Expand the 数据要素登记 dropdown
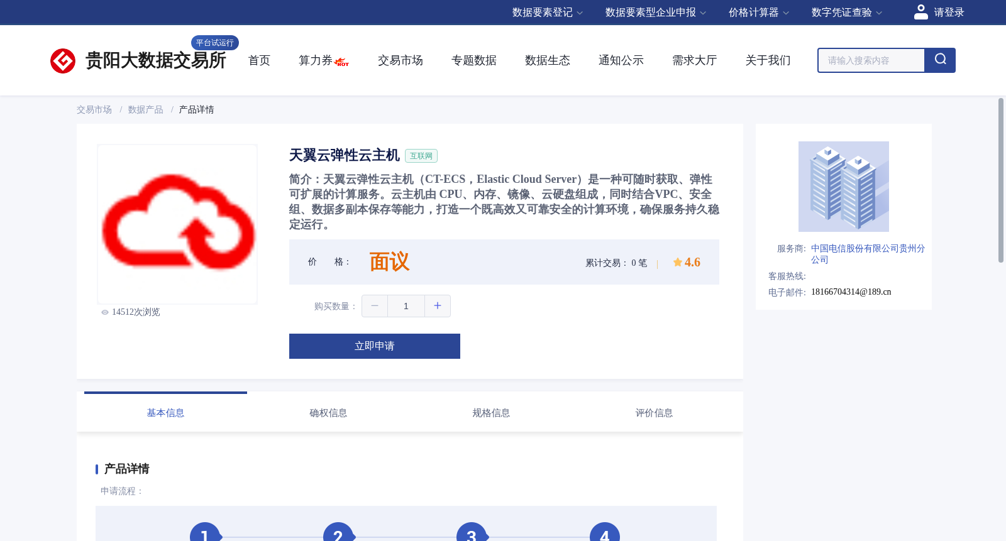Viewport: 1006px width, 541px height. coord(548,13)
